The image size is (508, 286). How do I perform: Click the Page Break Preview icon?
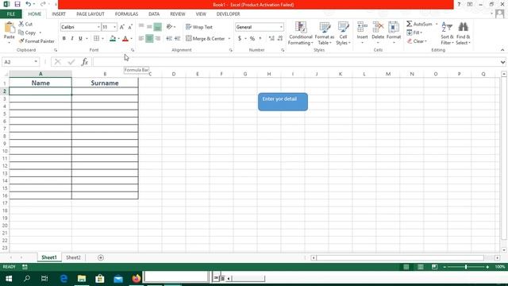pyautogui.click(x=434, y=267)
